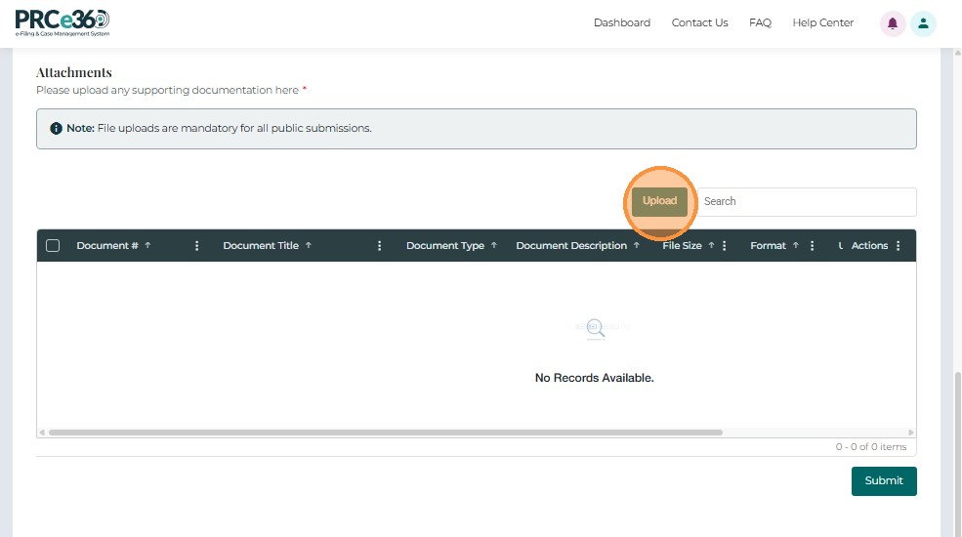The width and height of the screenshot is (962, 537).
Task: Open Format column menu dots
Action: (x=812, y=246)
